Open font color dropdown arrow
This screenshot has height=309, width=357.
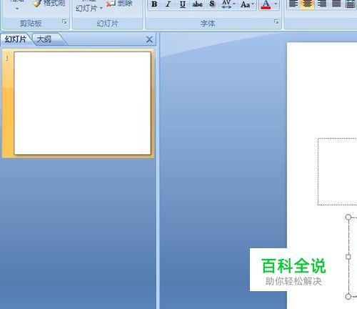tap(276, 4)
